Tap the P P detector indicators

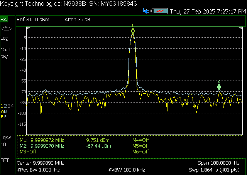coord(3,117)
